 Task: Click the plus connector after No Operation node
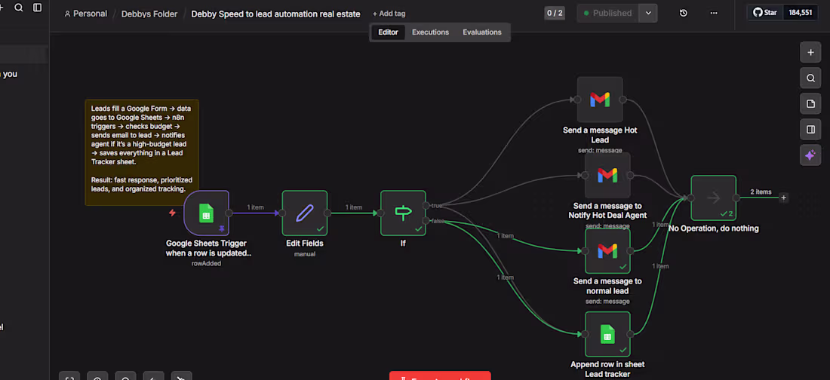click(784, 198)
